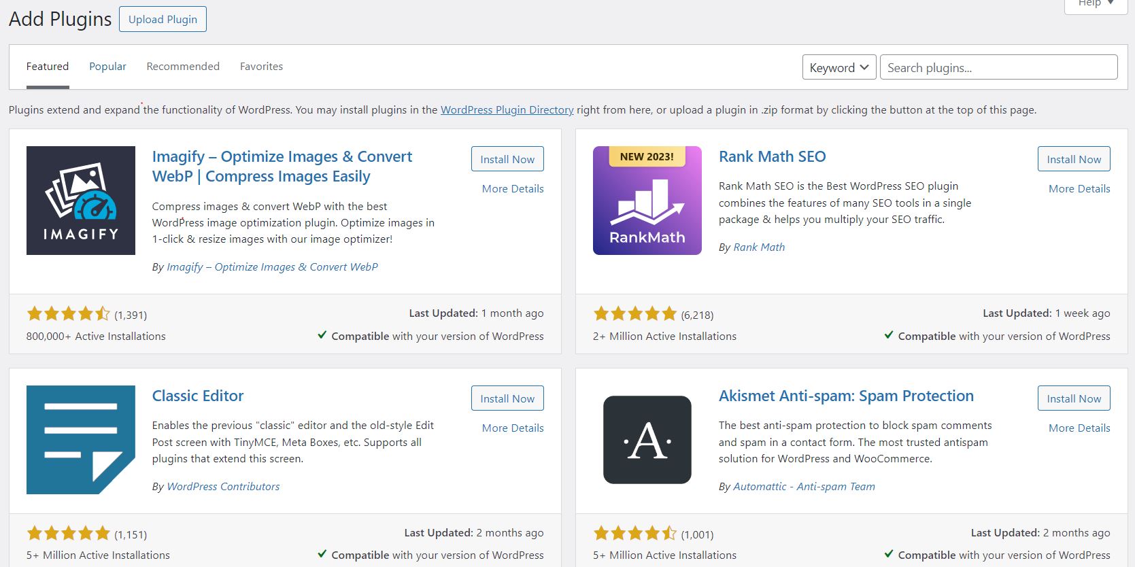Switch to the Popular tab
This screenshot has width=1135, height=567.
[x=107, y=67]
